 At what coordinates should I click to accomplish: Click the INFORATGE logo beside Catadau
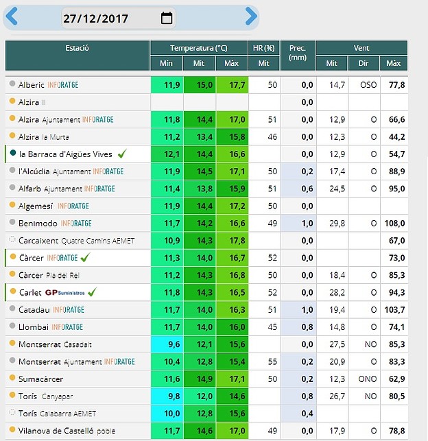click(x=69, y=310)
